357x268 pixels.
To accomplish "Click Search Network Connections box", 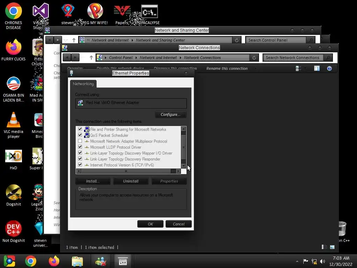I will click(293, 58).
